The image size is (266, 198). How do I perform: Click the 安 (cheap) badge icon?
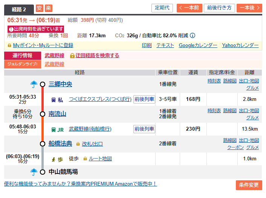coord(39,8)
